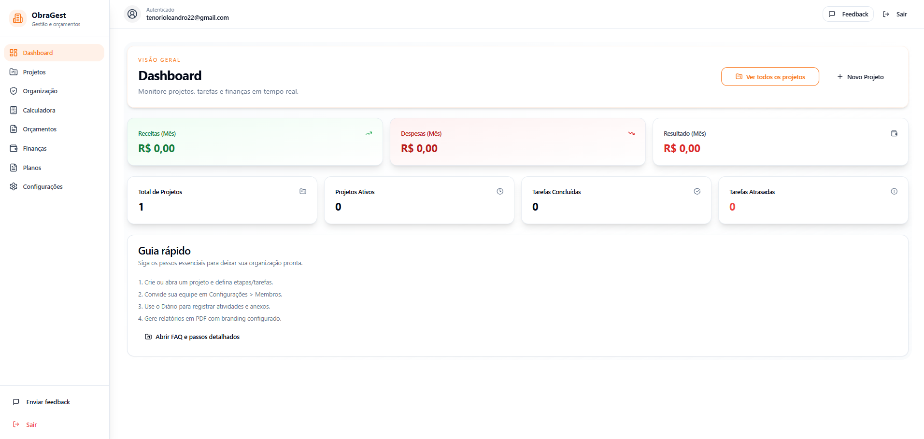Click the 'VISÃO GERAL' overline text

coord(159,60)
